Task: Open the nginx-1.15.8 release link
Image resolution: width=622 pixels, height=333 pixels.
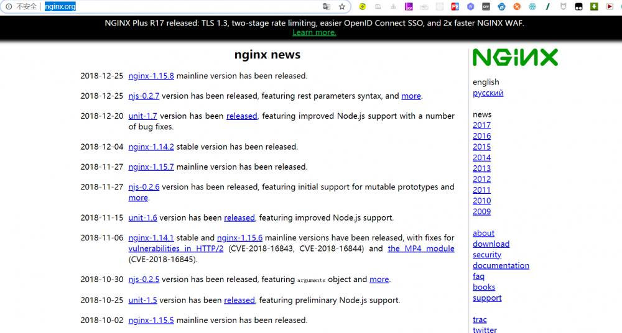Action: point(151,76)
